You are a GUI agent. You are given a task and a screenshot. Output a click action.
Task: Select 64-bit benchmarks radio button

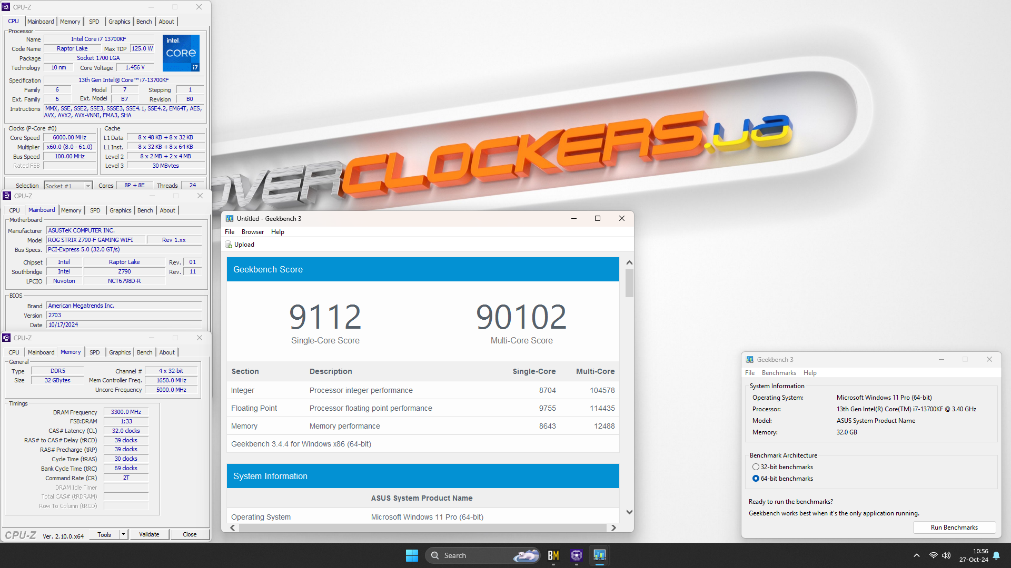[x=756, y=479]
